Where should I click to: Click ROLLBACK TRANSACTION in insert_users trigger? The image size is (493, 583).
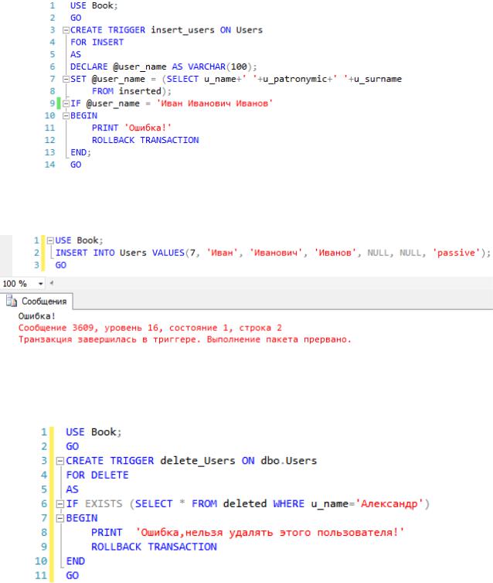145,140
